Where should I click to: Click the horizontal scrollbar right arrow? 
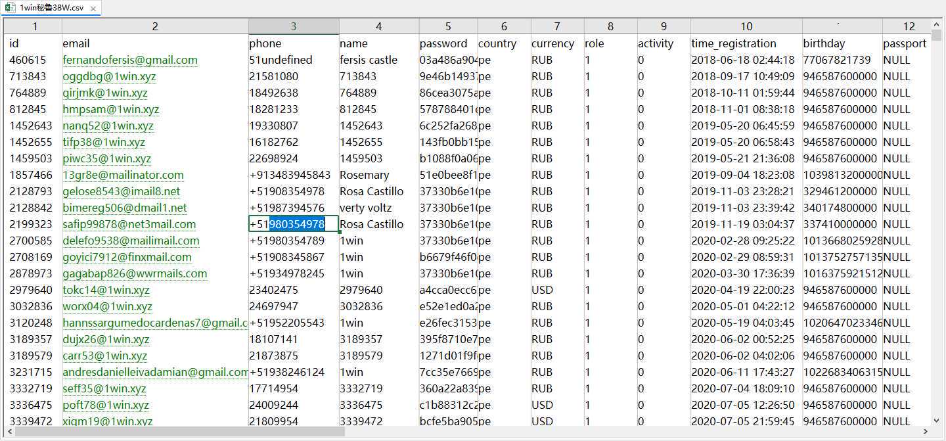point(926,432)
